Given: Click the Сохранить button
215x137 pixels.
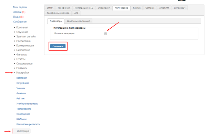Looking at the screenshot, I should point(58,46).
